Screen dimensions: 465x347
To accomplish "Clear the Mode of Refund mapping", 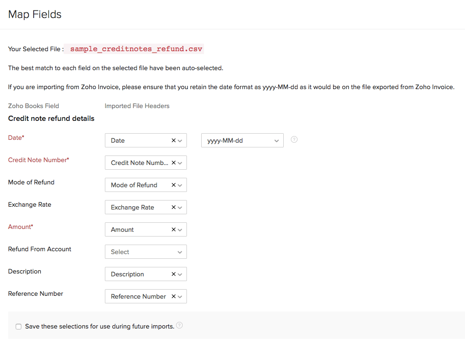I will point(173,185).
